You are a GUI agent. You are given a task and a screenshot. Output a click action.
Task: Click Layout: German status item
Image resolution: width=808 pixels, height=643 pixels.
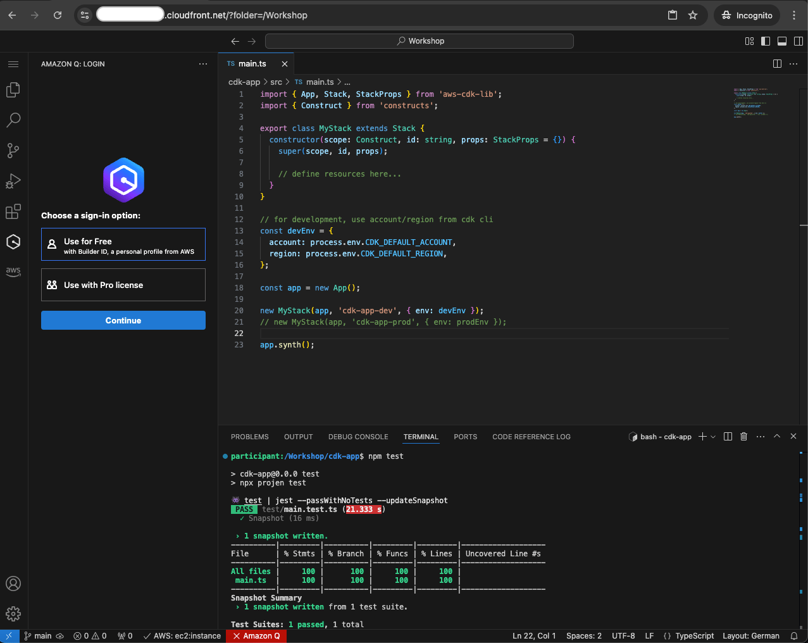(x=751, y=636)
